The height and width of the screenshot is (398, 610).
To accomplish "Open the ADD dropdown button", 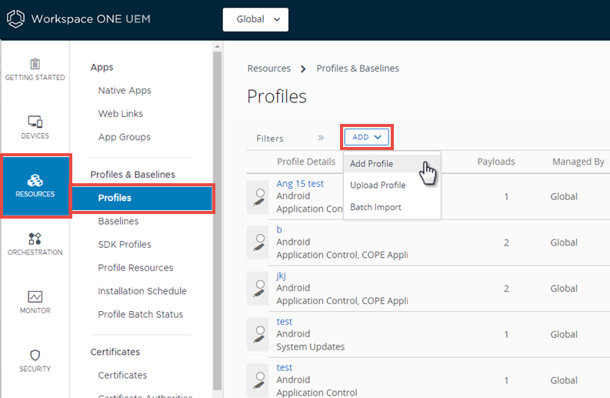I will (x=366, y=137).
